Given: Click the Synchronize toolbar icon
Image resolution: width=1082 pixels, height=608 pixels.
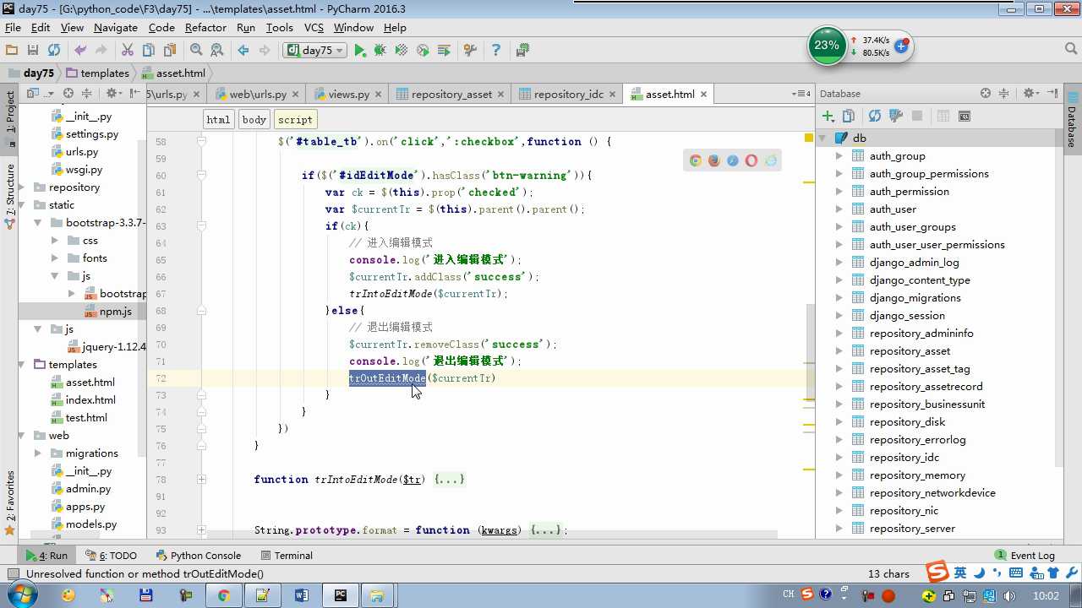Looking at the screenshot, I should point(54,51).
